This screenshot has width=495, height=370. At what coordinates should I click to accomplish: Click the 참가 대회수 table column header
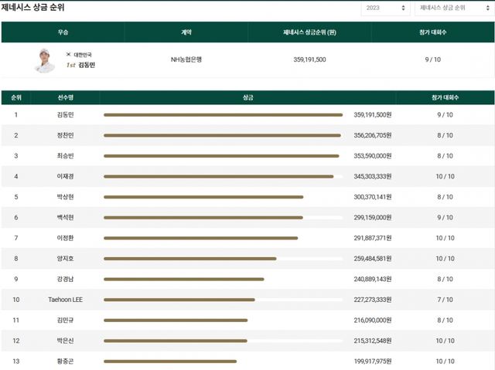click(x=445, y=98)
